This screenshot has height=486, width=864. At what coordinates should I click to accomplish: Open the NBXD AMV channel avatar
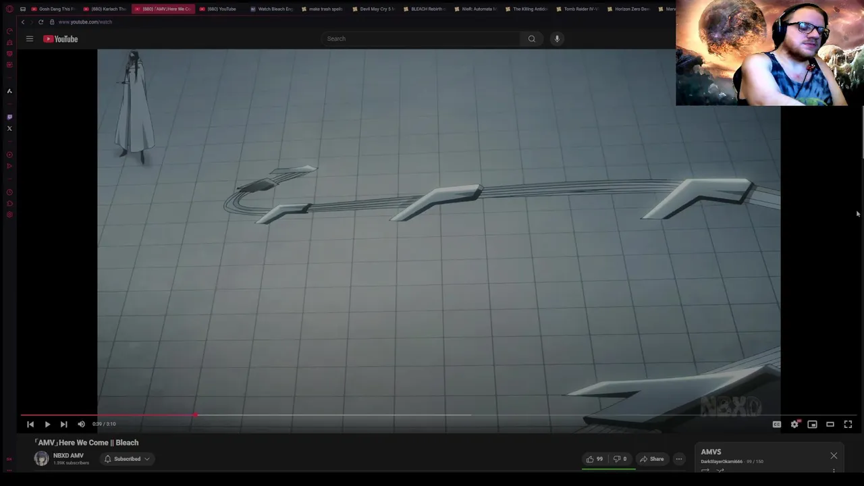[42, 459]
